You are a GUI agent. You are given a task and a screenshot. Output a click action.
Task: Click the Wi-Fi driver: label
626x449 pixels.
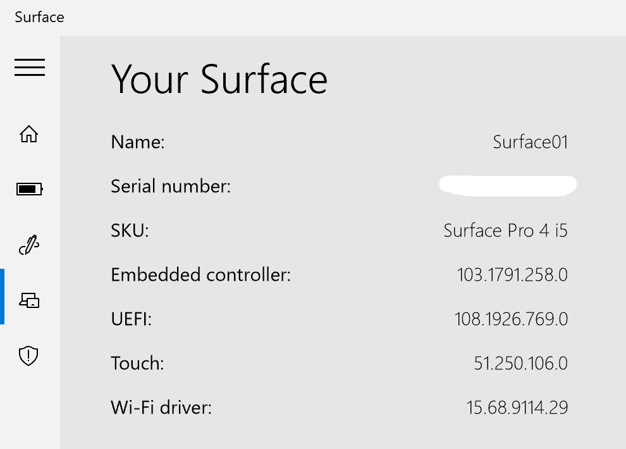161,408
